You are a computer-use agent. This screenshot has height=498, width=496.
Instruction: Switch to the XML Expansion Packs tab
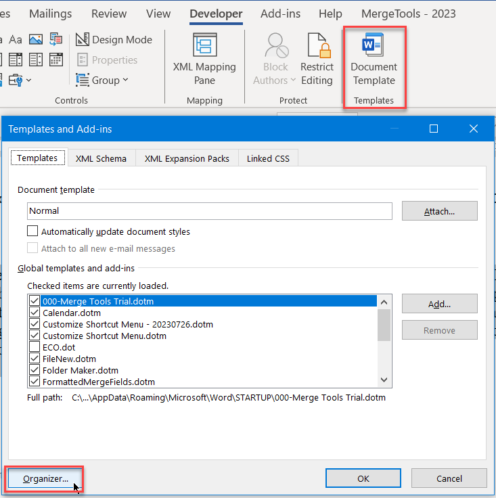point(187,158)
